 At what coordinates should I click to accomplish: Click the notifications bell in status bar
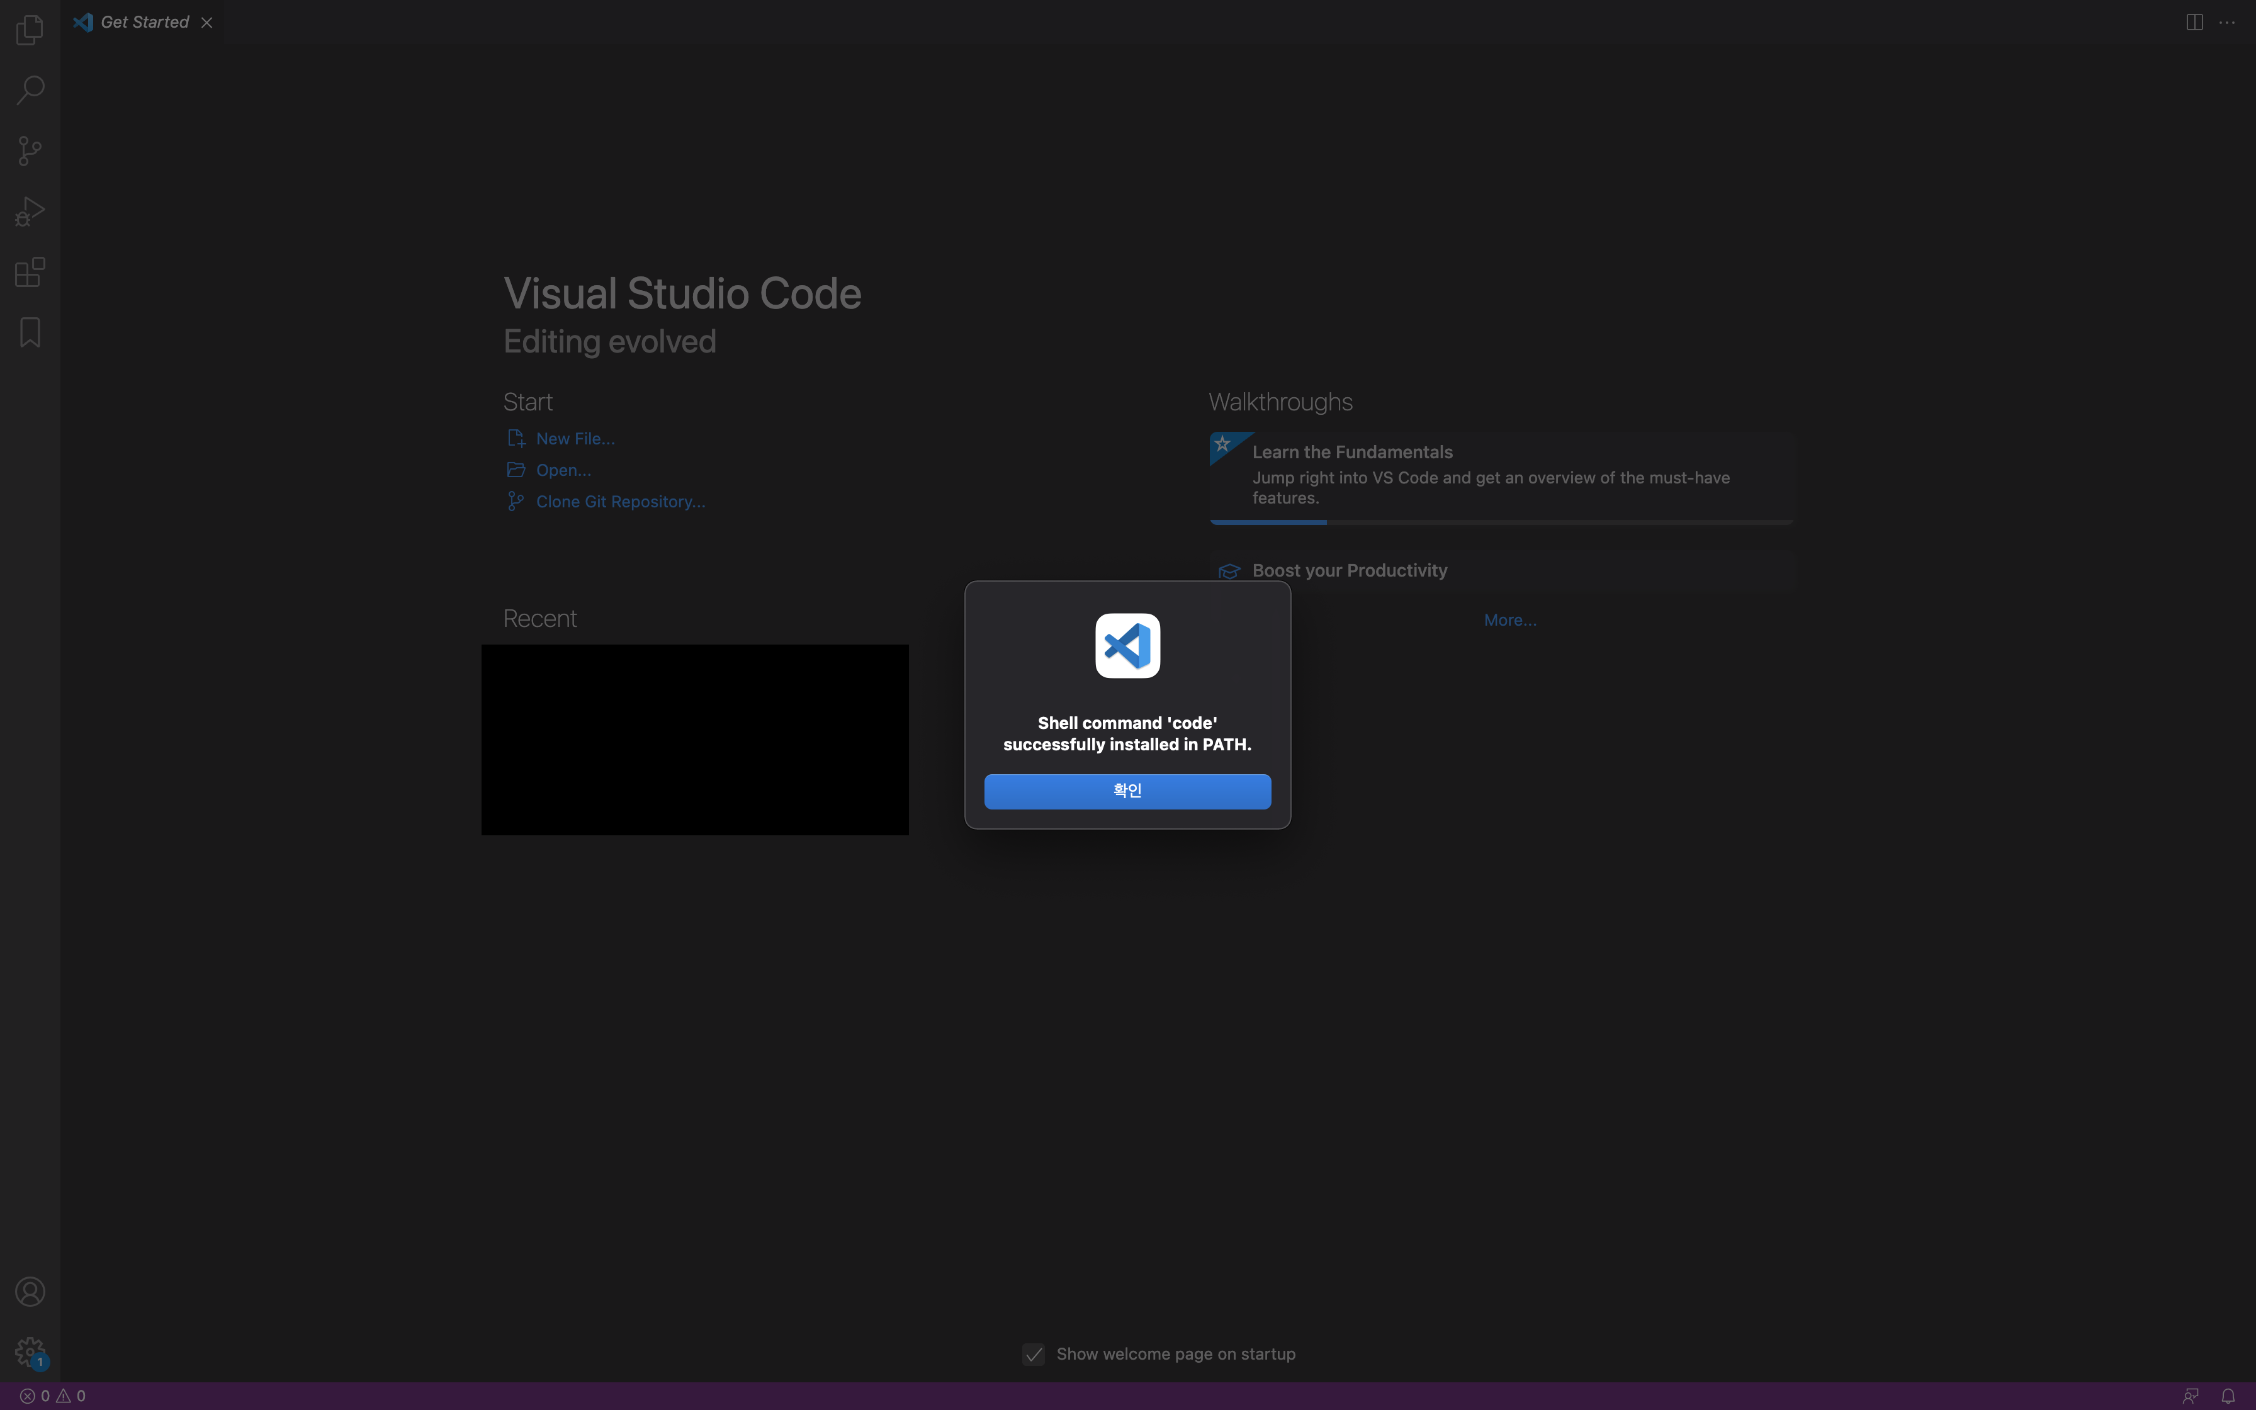[x=2227, y=1396]
